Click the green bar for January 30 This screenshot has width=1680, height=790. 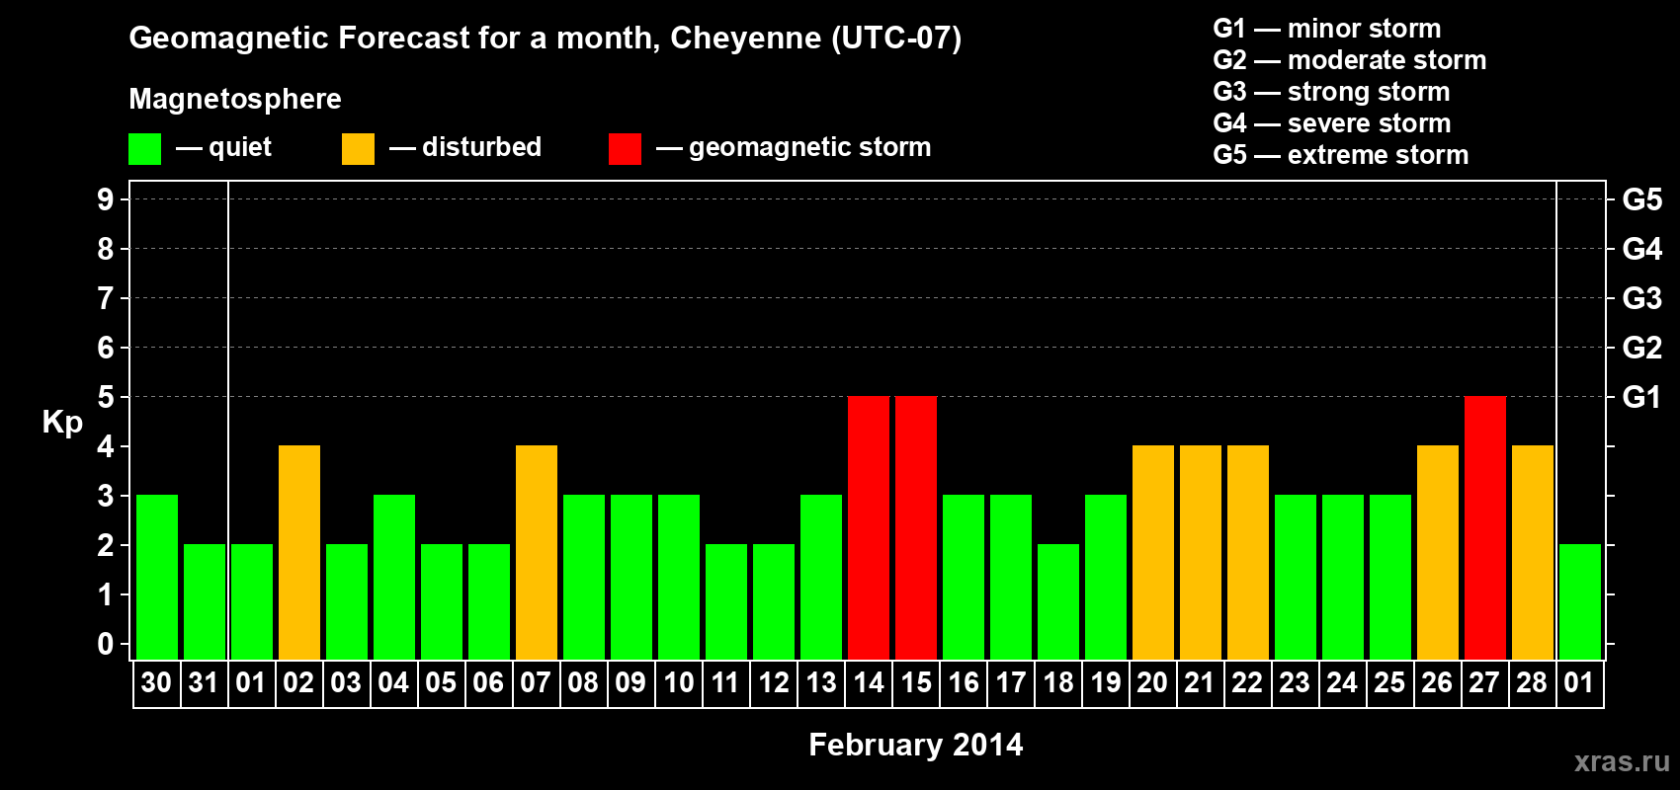pyautogui.click(x=157, y=578)
